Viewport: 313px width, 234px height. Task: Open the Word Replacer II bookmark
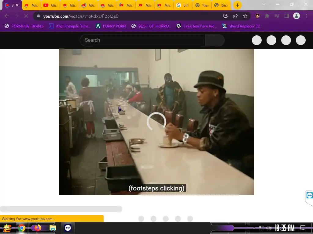(x=241, y=26)
